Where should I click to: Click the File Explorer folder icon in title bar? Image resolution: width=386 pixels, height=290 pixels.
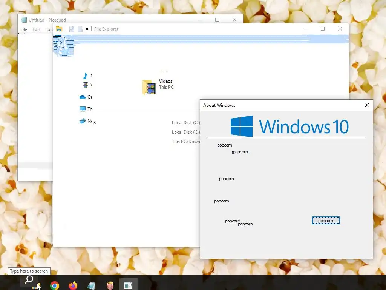59,29
